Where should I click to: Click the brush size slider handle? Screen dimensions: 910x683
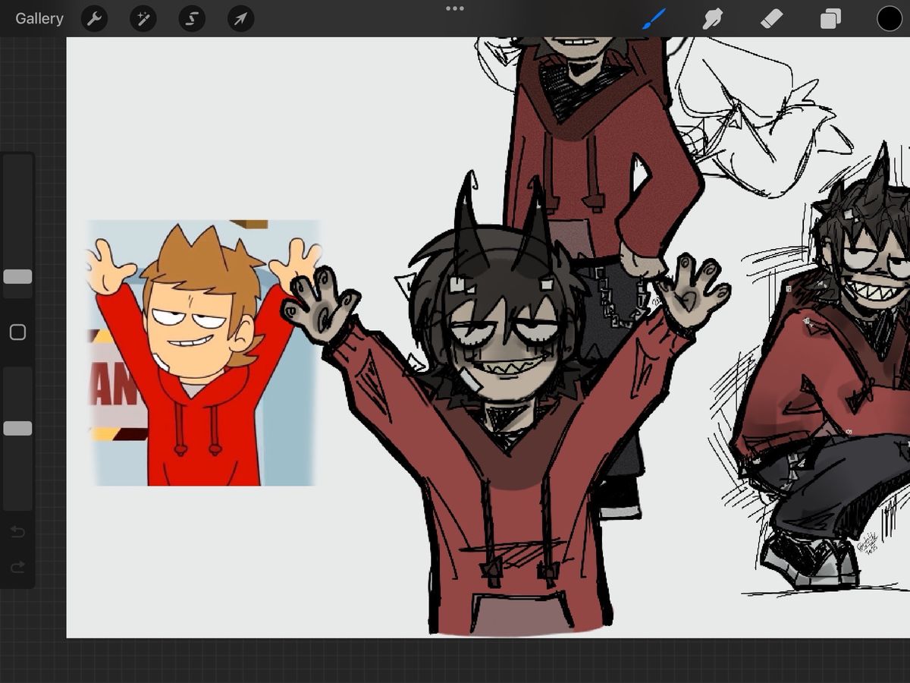17,276
